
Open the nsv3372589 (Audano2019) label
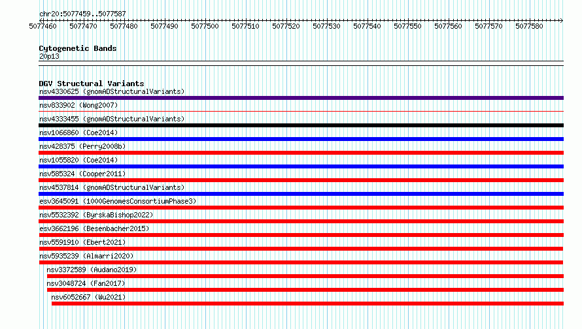[92, 270]
